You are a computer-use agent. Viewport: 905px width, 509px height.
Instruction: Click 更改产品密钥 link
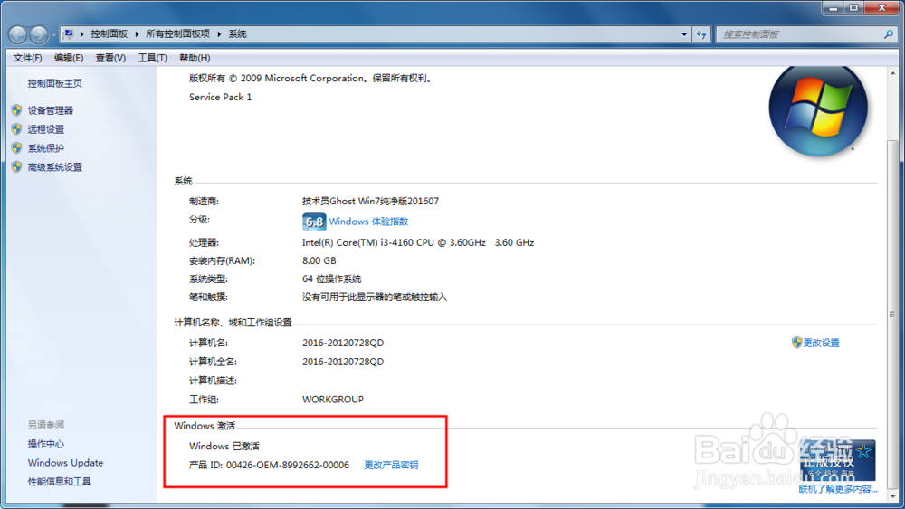point(391,466)
